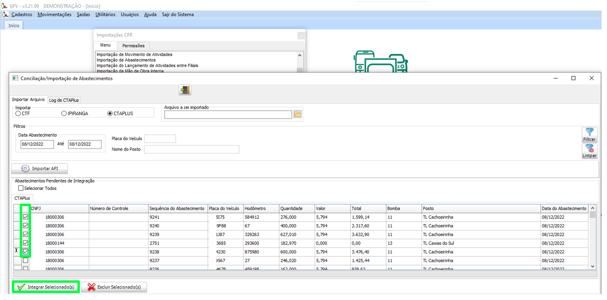Click Integrar Selecionado(s) green check button
Image resolution: width=607 pixels, height=300 pixels.
coord(45,287)
